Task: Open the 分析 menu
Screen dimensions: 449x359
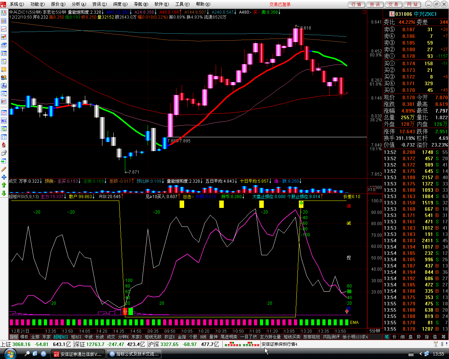Action: (78, 4)
